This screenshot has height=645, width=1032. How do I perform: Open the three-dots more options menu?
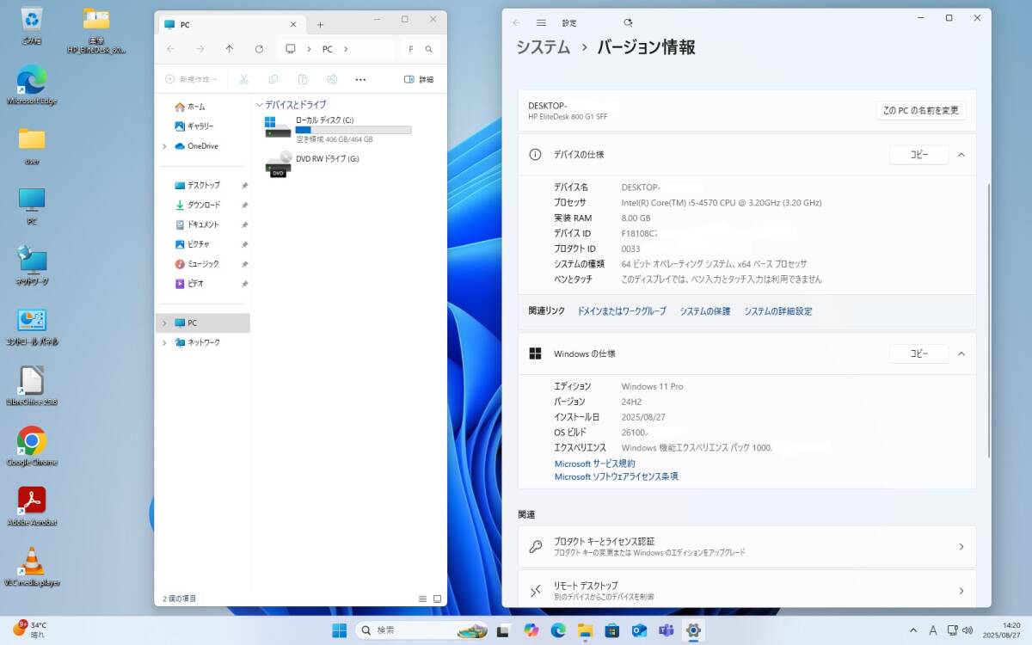pyautogui.click(x=360, y=79)
